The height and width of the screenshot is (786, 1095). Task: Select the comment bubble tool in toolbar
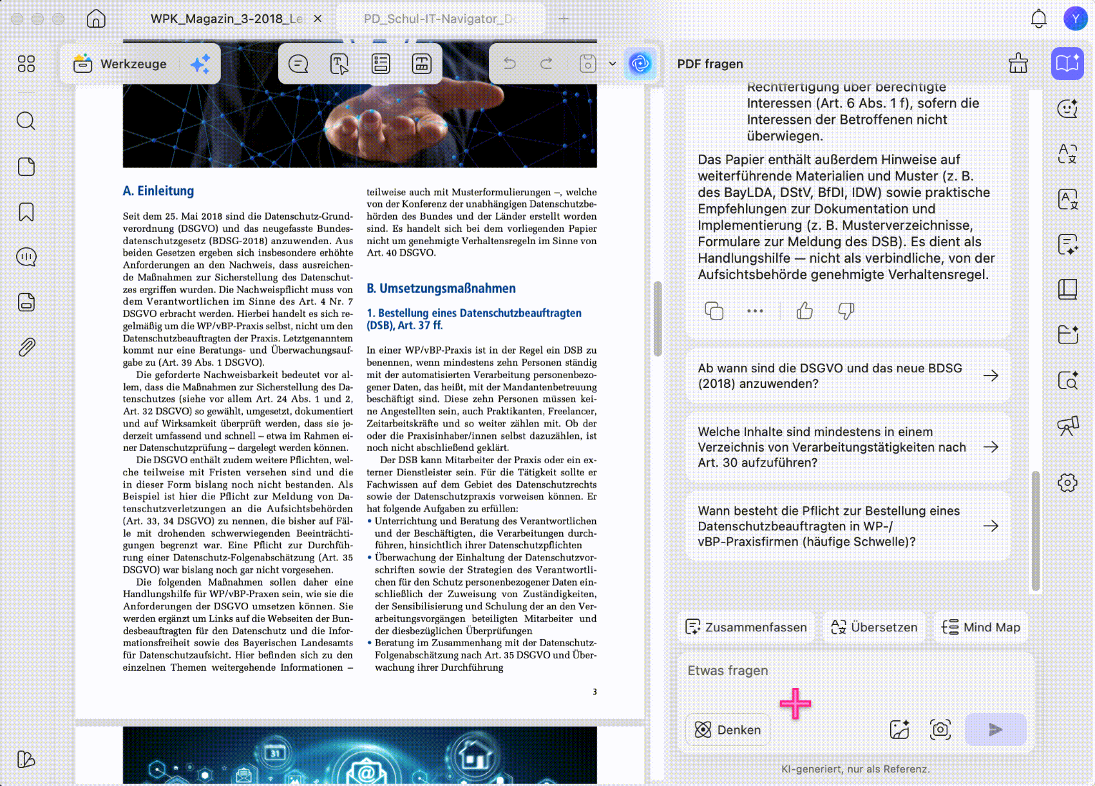click(298, 64)
